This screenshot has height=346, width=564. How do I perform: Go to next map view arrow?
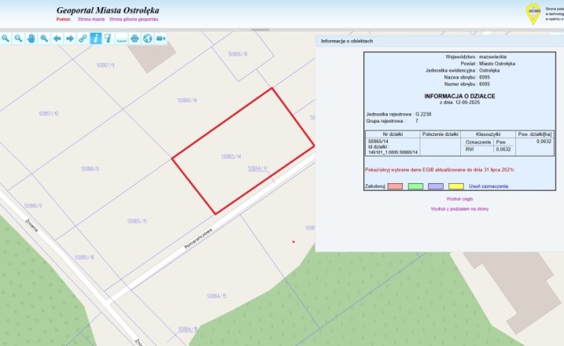[x=69, y=38]
